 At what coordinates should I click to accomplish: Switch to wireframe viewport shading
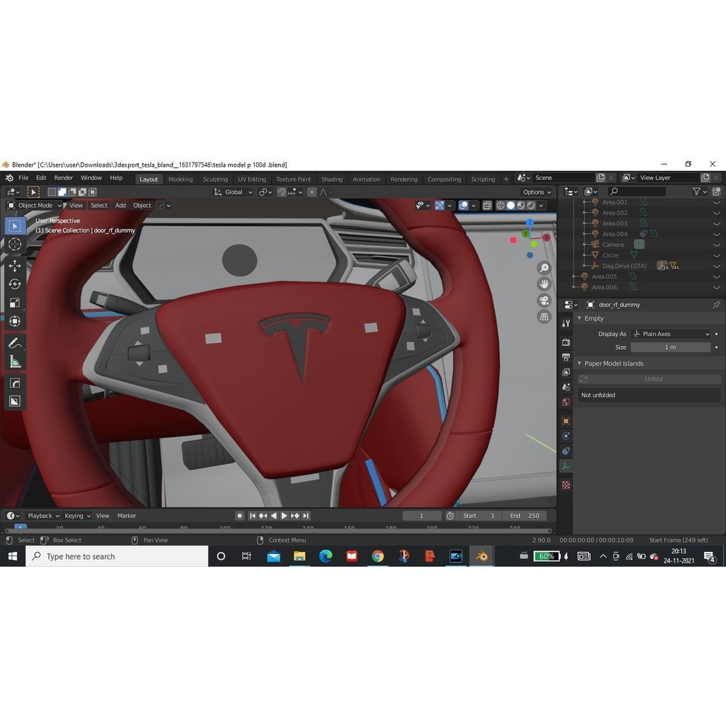click(501, 205)
